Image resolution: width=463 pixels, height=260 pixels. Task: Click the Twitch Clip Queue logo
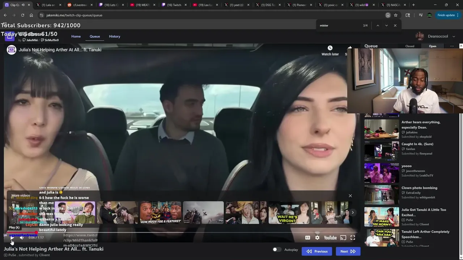tap(10, 36)
